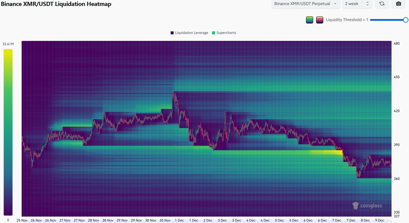The image size is (409, 223).
Task: Click the Binance XMR/USDT Liquidation Heatmap title
Action: pos(56,4)
